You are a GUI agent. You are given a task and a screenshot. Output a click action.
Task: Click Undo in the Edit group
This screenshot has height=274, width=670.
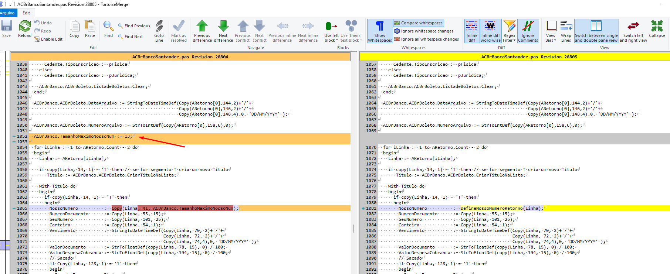43,23
